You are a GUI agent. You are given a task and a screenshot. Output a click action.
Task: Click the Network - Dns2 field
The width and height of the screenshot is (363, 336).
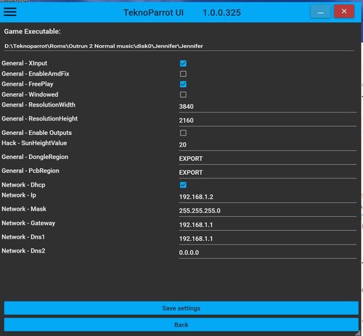(x=268, y=253)
